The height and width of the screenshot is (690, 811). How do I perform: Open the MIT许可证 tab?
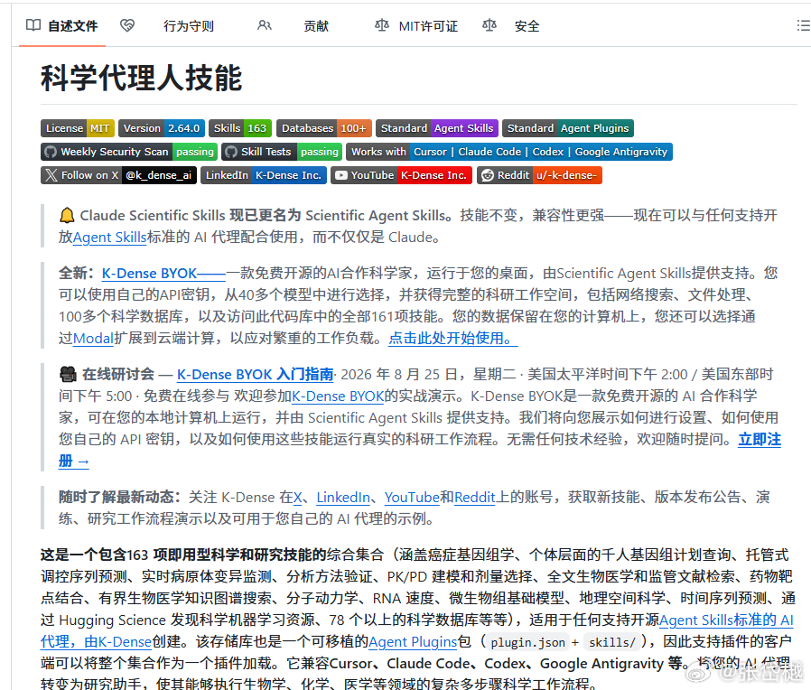(x=428, y=26)
